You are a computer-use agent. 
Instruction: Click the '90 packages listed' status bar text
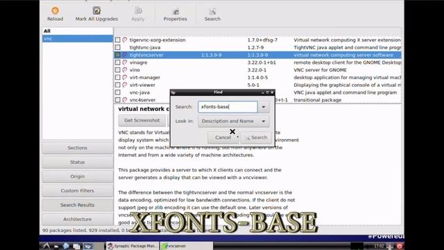pyautogui.click(x=64, y=231)
